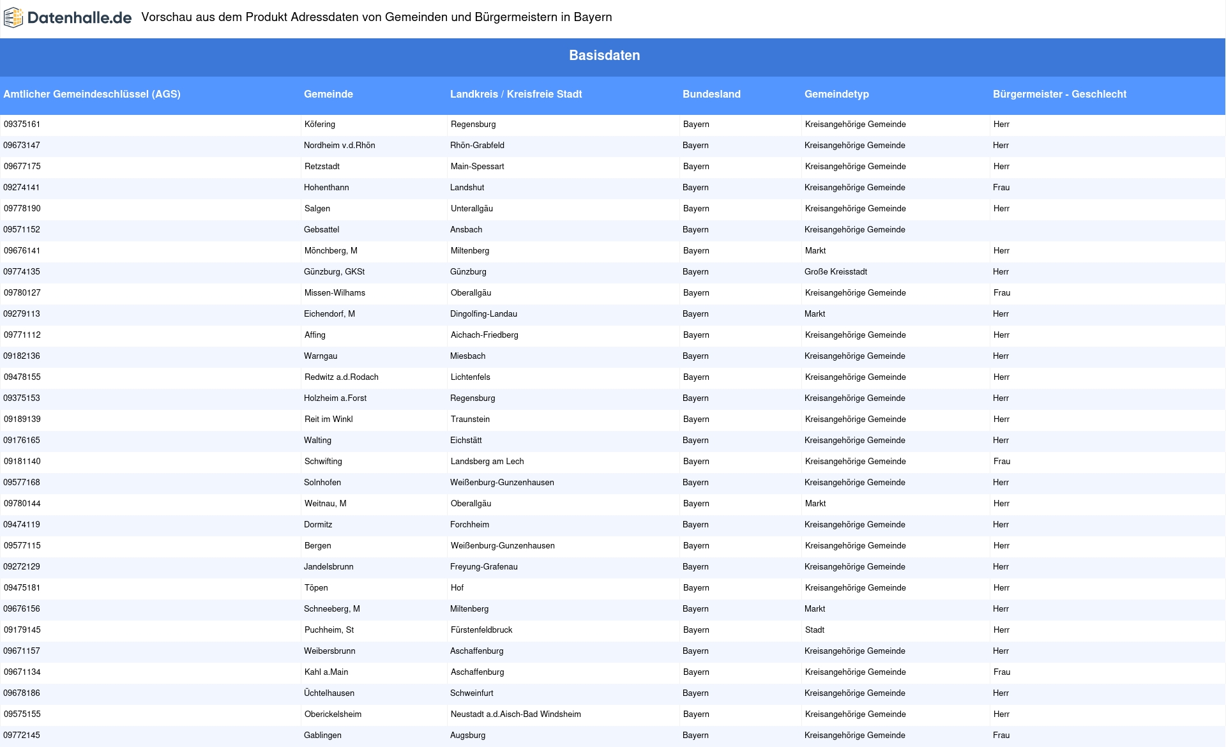The width and height of the screenshot is (1226, 747).
Task: Select the Lichtenfels district cell
Action: click(x=470, y=377)
